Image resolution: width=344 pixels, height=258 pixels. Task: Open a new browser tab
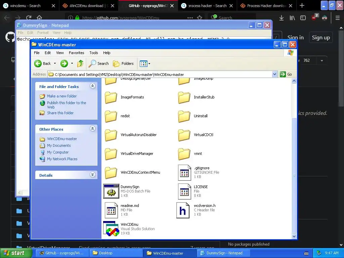pyautogui.click(x=302, y=5)
